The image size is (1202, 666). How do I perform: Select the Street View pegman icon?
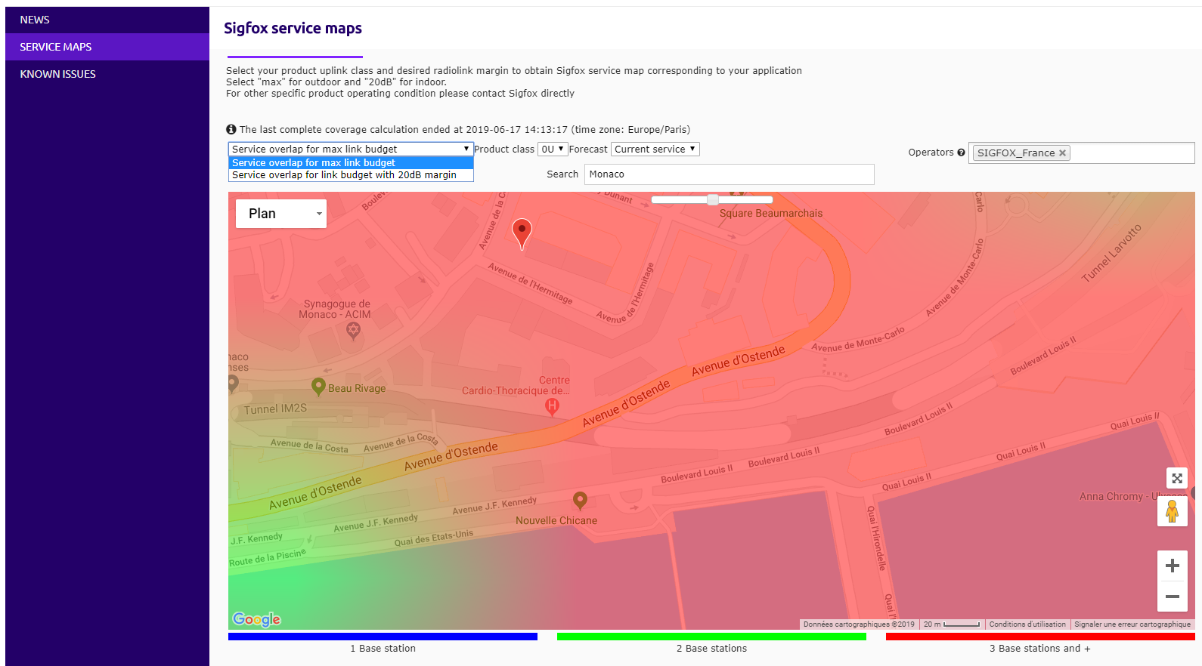tap(1173, 511)
